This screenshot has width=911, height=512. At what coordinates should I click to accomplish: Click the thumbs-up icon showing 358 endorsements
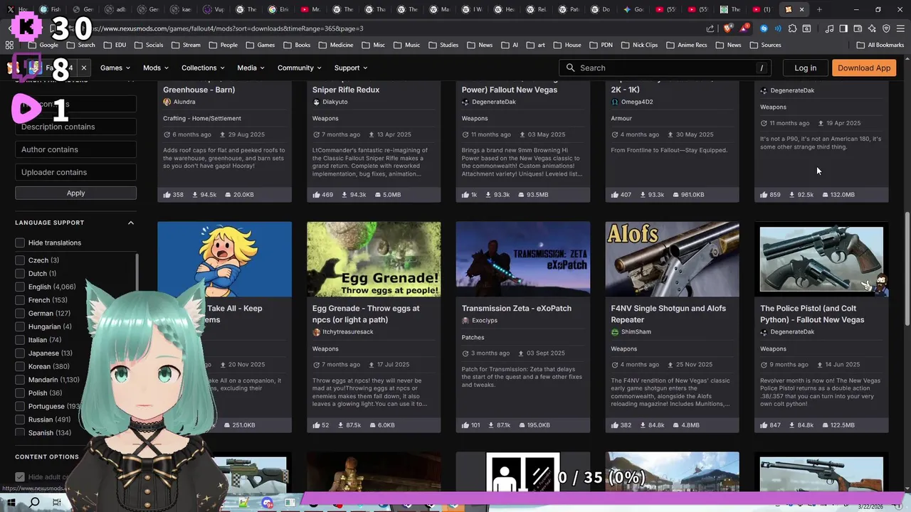tap(167, 194)
